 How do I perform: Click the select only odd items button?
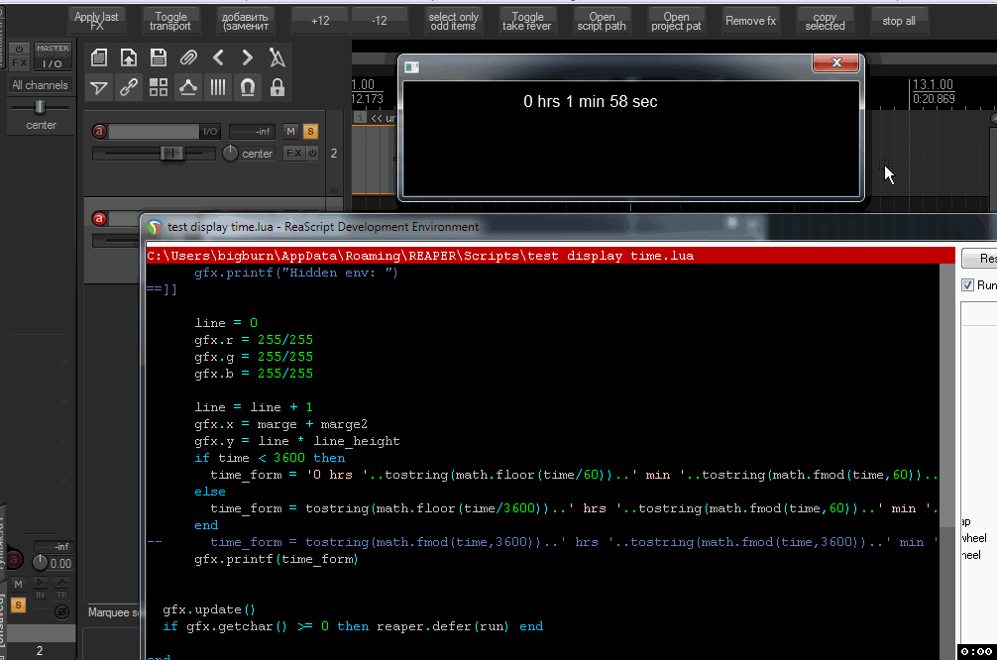pyautogui.click(x=453, y=21)
